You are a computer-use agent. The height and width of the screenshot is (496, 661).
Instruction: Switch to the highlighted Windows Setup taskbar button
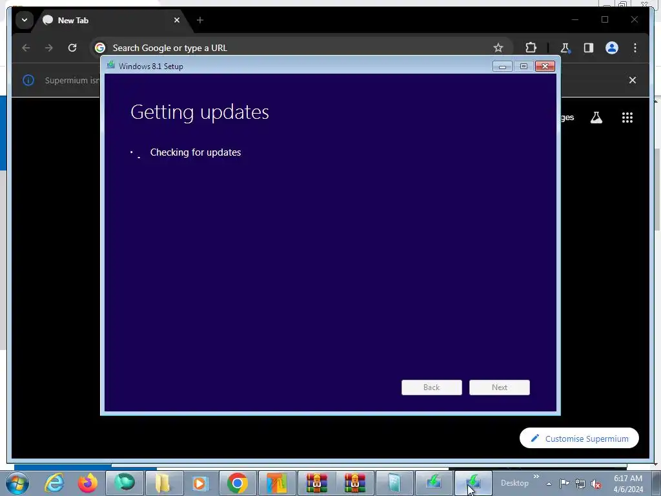point(473,483)
